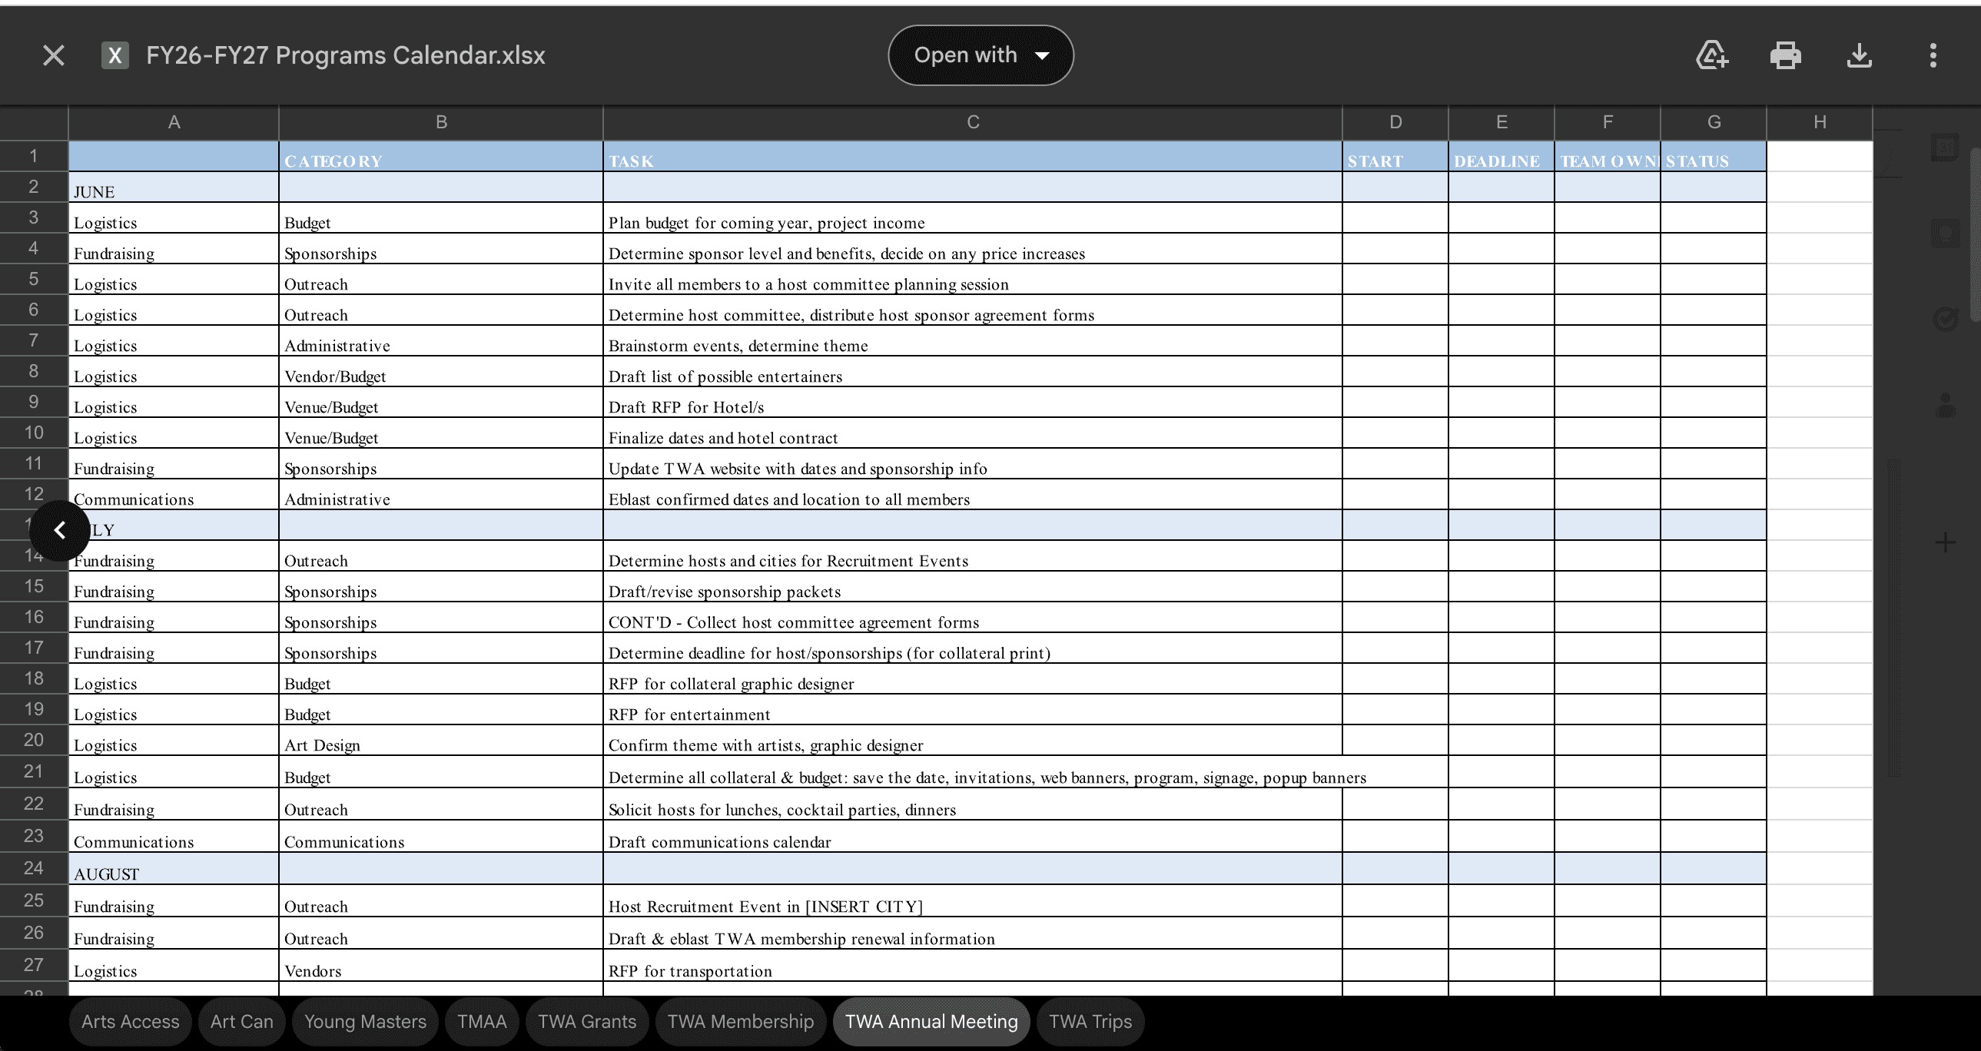Click the print icon
This screenshot has height=1051, width=1981.
coord(1785,55)
